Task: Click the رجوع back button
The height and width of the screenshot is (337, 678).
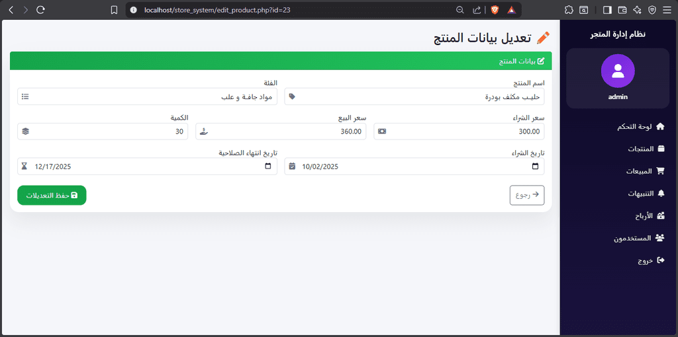Action: click(527, 195)
